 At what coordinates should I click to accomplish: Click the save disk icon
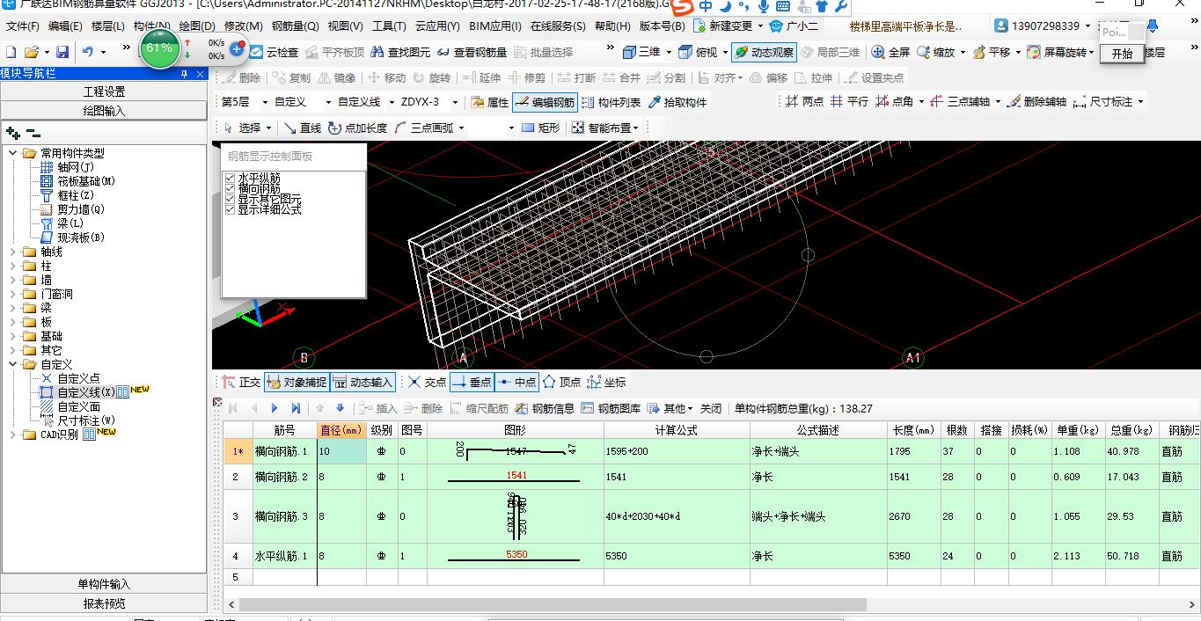tap(62, 53)
